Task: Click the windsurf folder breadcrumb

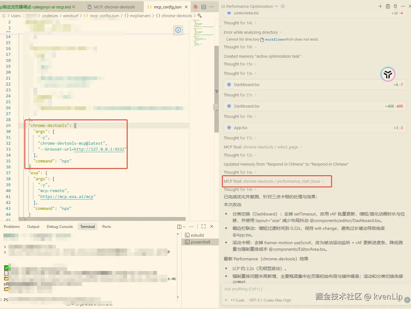Action: [71, 16]
